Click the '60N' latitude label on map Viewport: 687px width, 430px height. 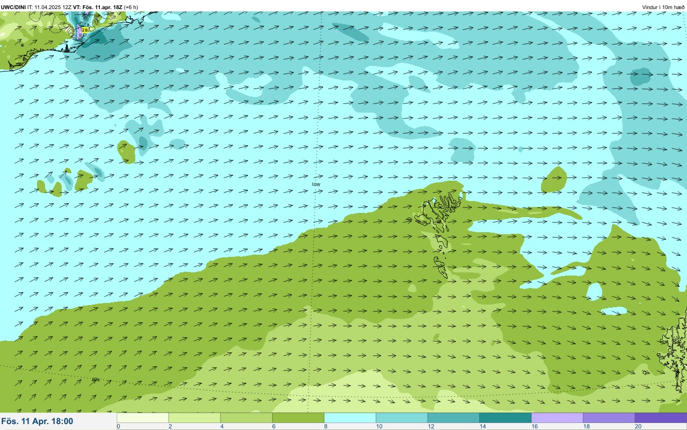[x=96, y=380]
